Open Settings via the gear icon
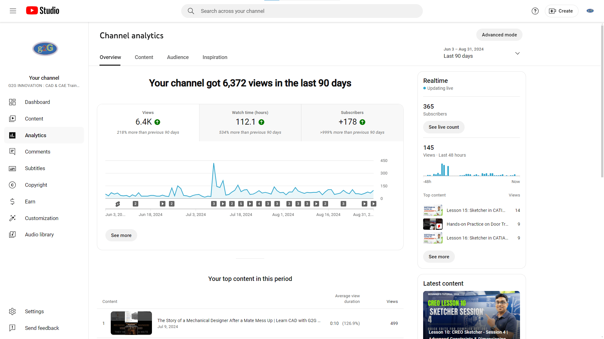This screenshot has height=339, width=604. (x=12, y=311)
